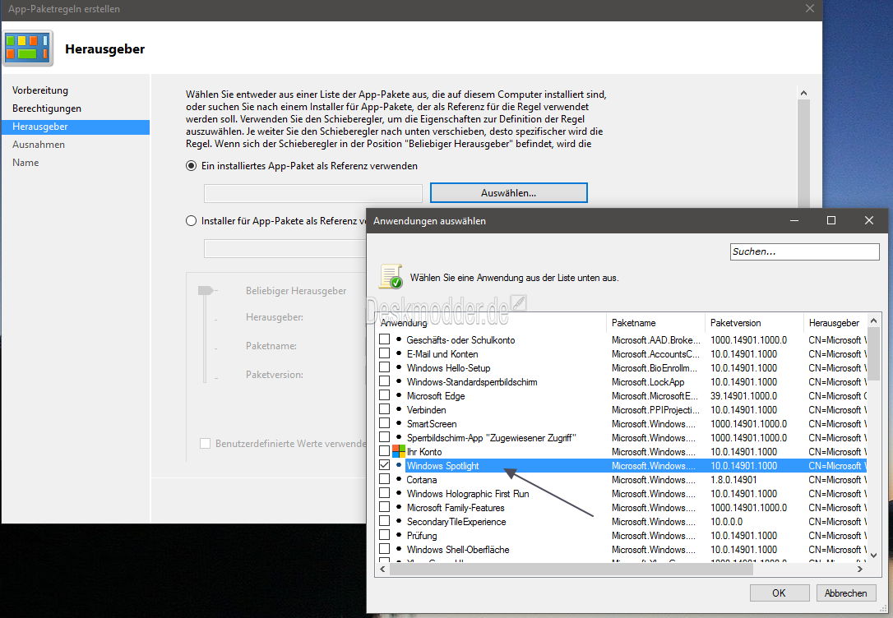
Task: Click the 1.8.0.14901 version cell
Action: click(x=733, y=480)
